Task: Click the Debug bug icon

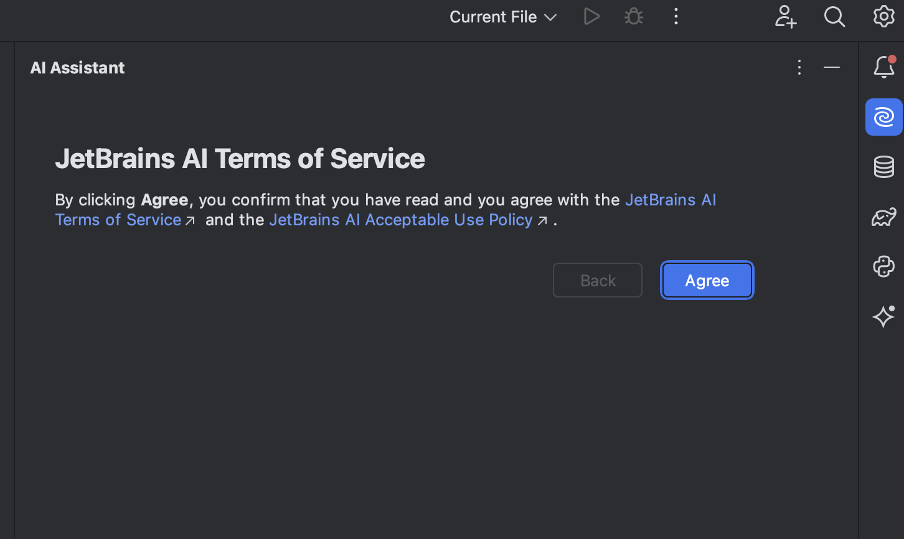Action: pyautogui.click(x=634, y=17)
